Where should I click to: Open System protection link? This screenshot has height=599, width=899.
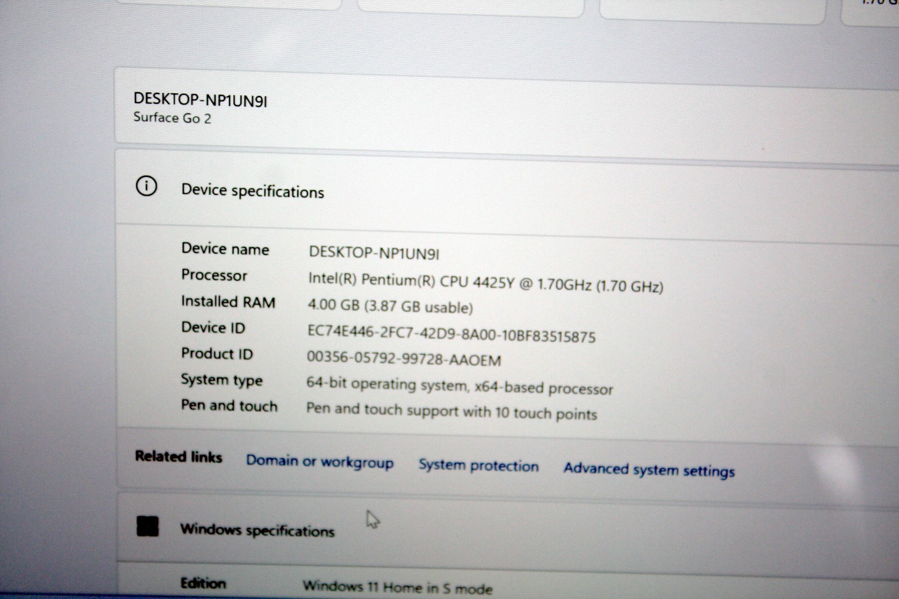(479, 466)
